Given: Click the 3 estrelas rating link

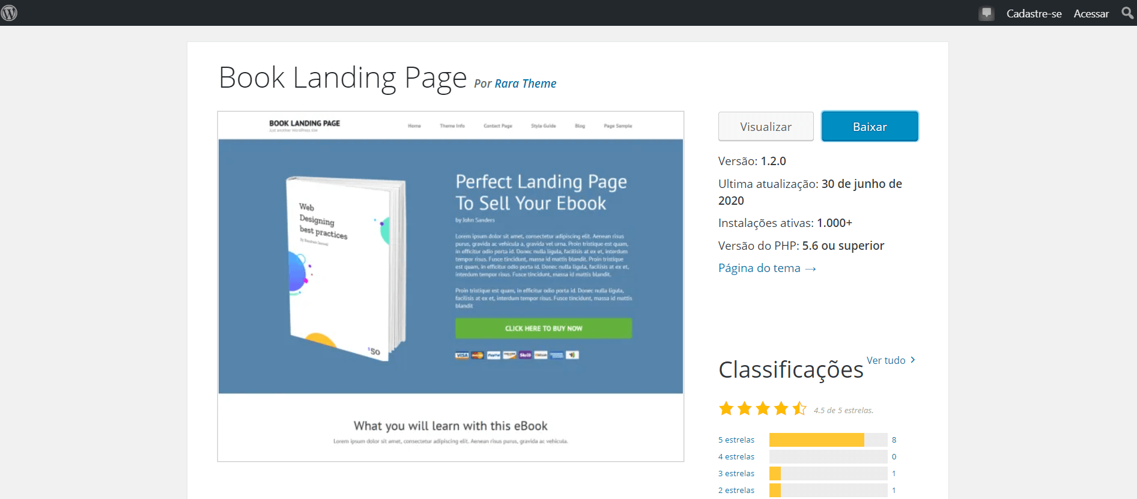Looking at the screenshot, I should pyautogui.click(x=736, y=474).
